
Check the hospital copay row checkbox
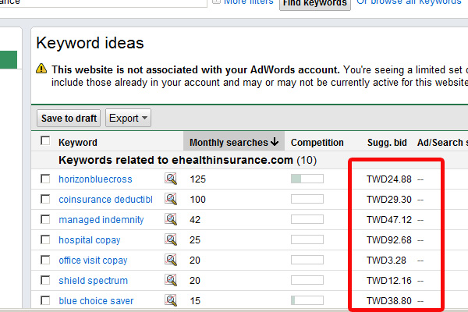(45, 239)
